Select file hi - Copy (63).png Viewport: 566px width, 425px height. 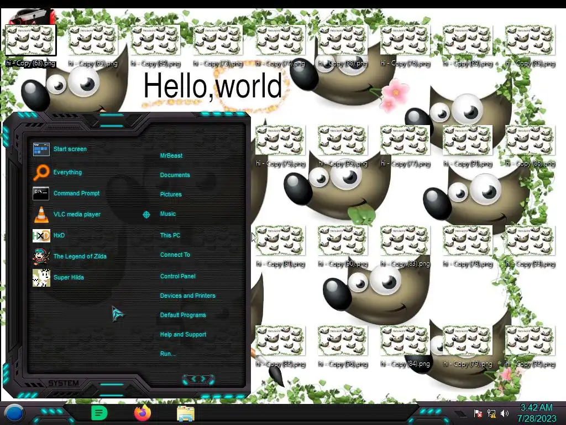click(x=31, y=45)
